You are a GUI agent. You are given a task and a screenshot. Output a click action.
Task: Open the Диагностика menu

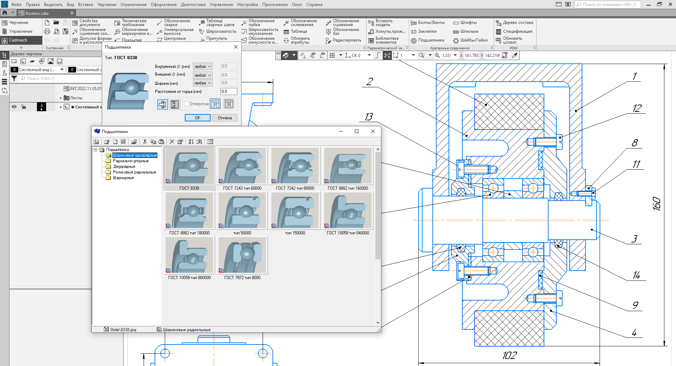pyautogui.click(x=193, y=5)
